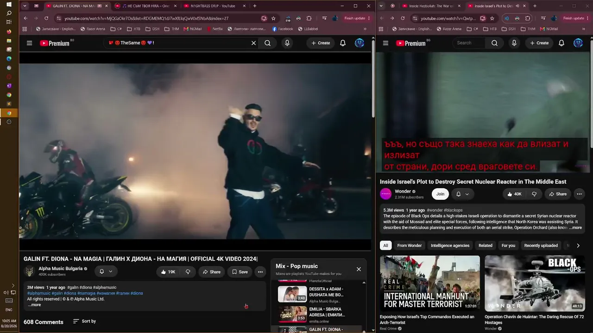Switch to НЕ СЪМ ТВОЯ НІRA tab
This screenshot has width=593, height=333.
click(x=146, y=6)
